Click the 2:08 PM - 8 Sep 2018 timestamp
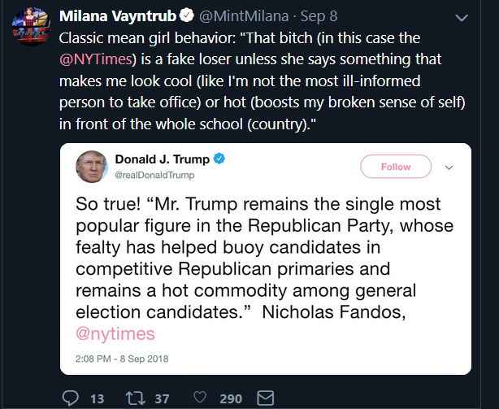Image resolution: width=499 pixels, height=409 pixels. click(x=121, y=359)
